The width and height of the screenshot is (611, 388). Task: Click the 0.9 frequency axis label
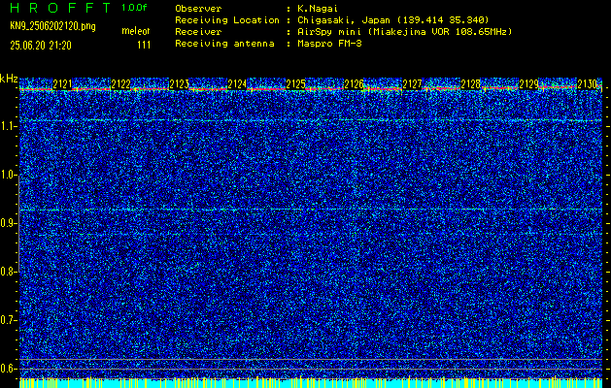point(7,223)
